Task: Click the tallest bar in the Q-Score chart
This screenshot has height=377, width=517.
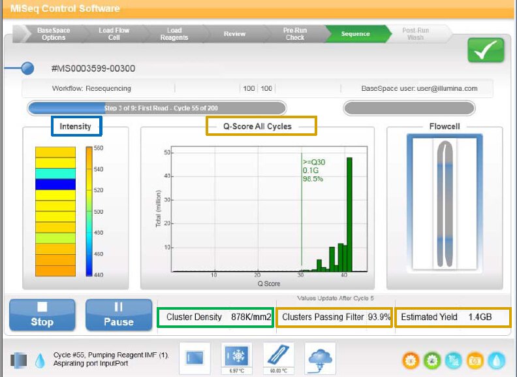Action: [x=349, y=214]
